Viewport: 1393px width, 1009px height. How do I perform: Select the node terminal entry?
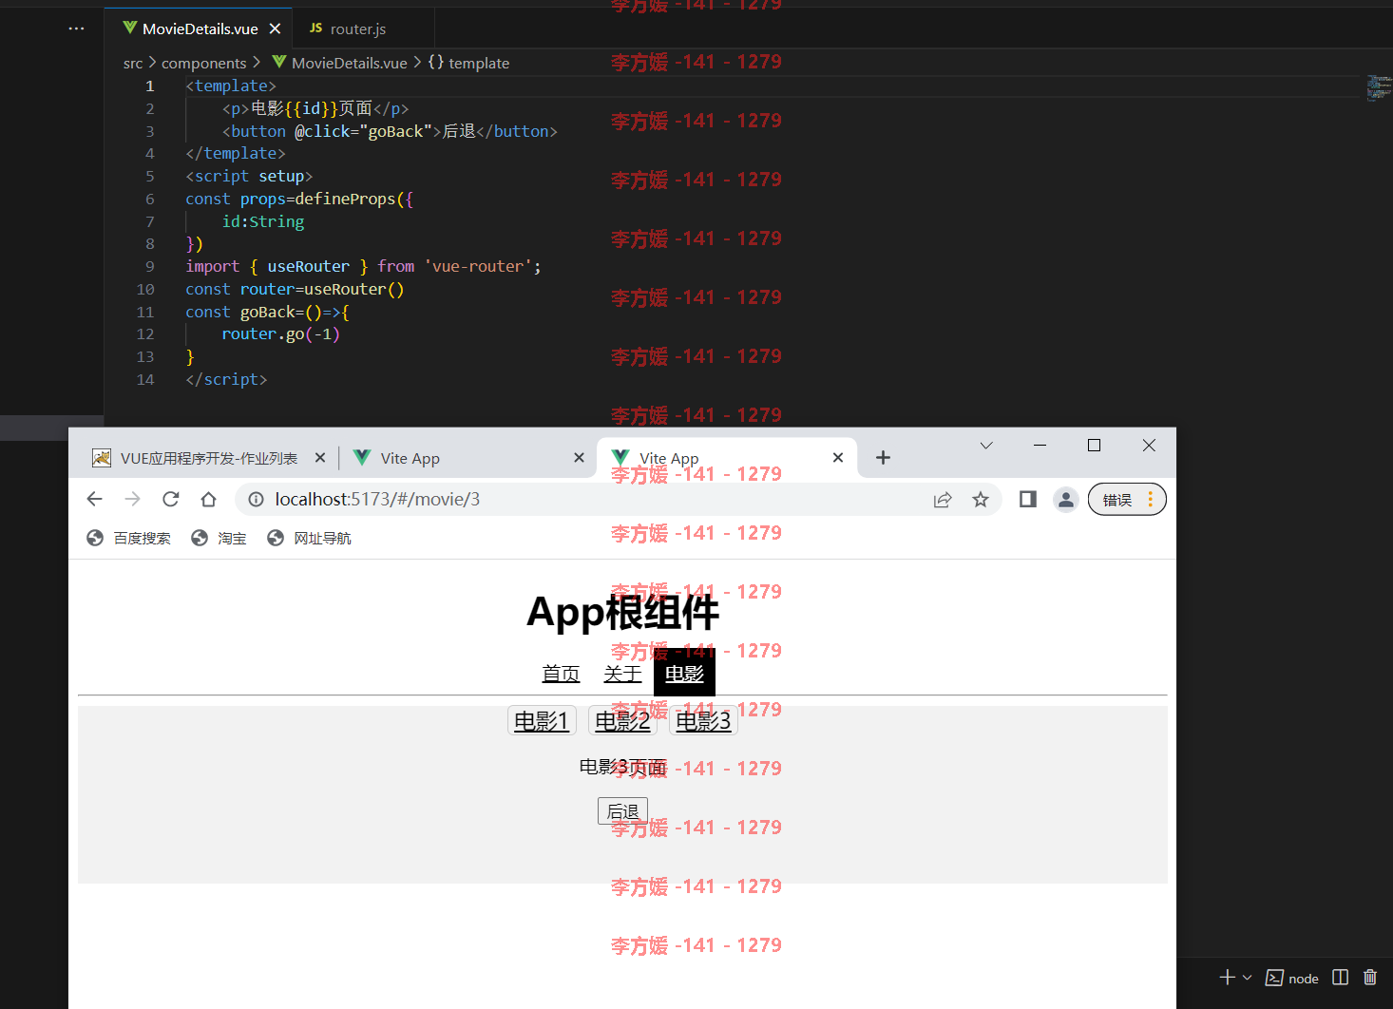1292,979
